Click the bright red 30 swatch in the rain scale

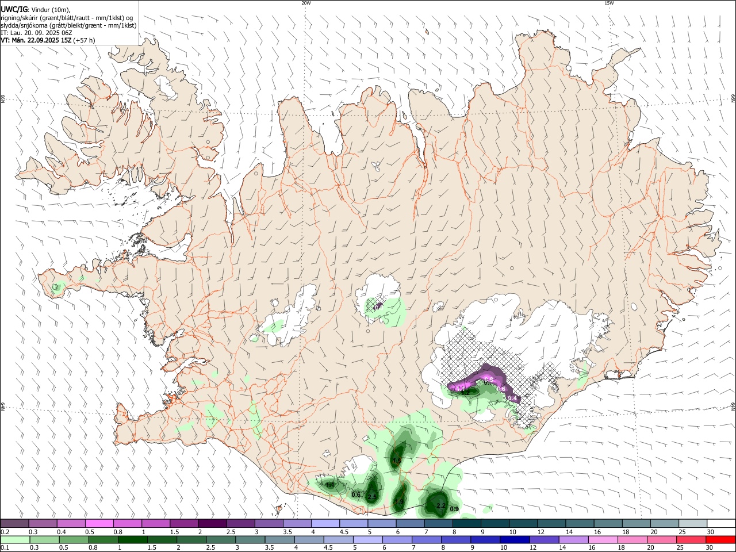point(720,539)
